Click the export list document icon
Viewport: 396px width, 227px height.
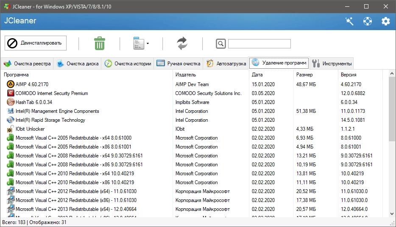coord(139,43)
